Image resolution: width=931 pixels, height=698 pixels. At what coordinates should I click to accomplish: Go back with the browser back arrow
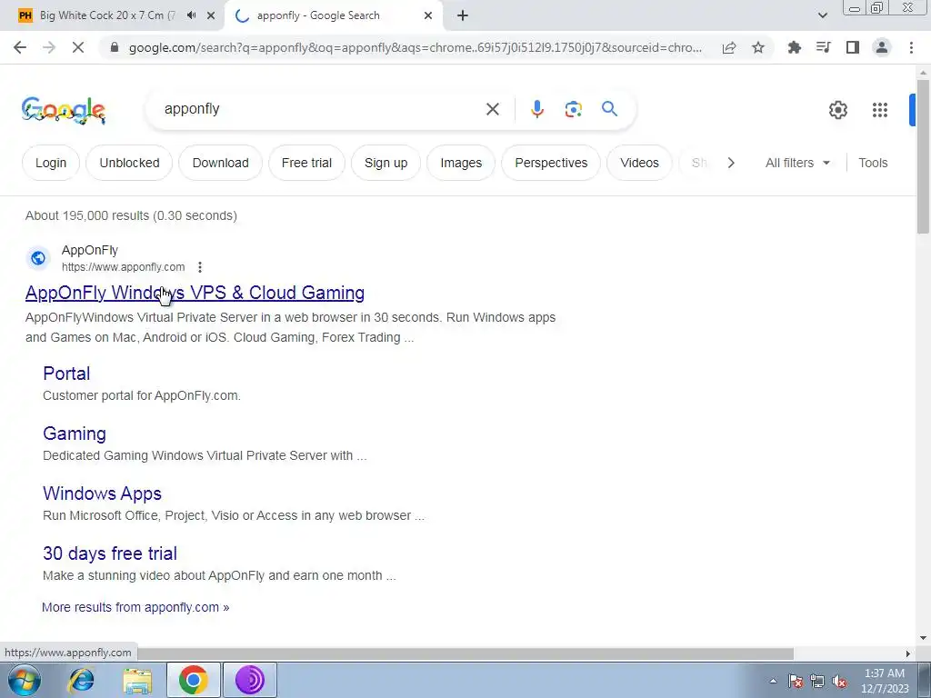tap(20, 47)
